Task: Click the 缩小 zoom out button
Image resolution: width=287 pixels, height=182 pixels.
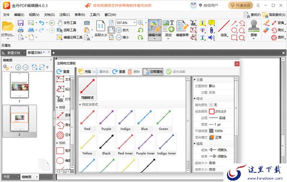Action: pos(122,37)
